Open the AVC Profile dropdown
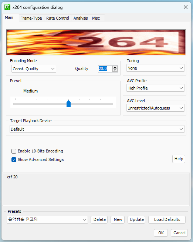Screen dimensions: 193x242 pos(155,88)
